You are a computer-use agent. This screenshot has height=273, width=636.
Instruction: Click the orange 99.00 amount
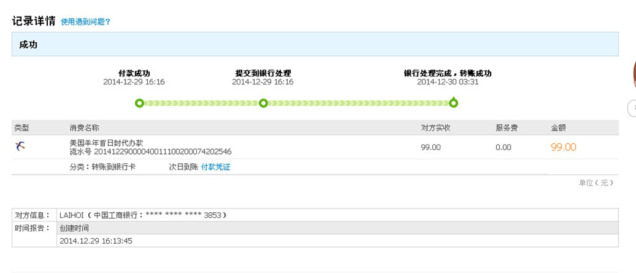[x=563, y=147]
